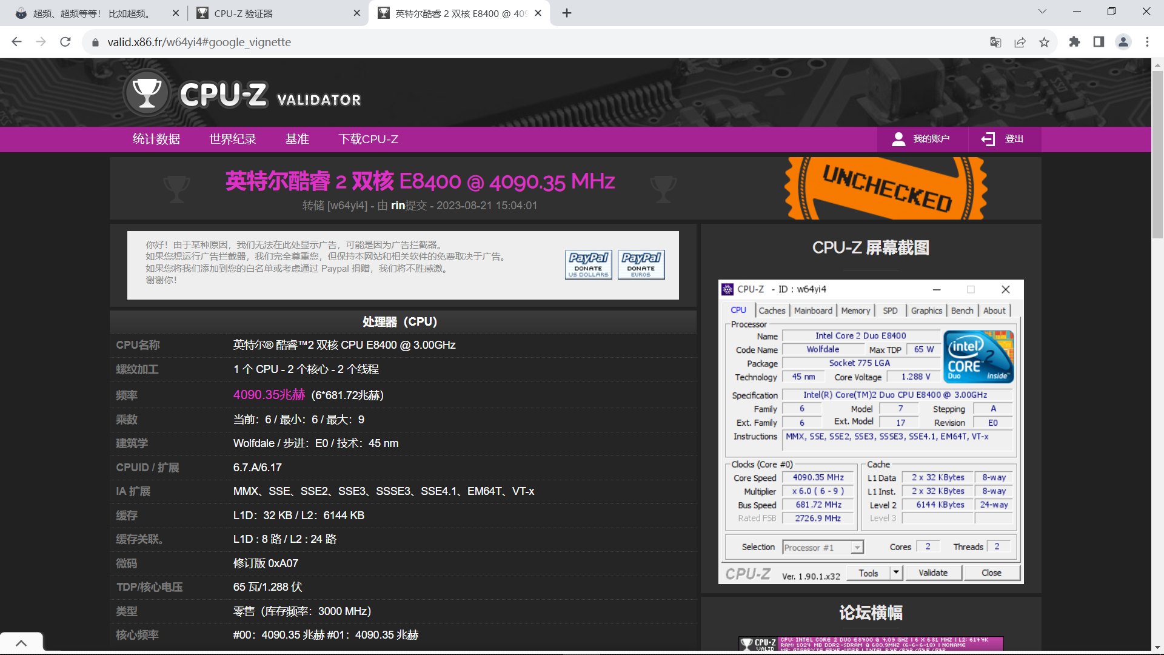Open a new browser tab
1164x655 pixels.
tap(567, 13)
